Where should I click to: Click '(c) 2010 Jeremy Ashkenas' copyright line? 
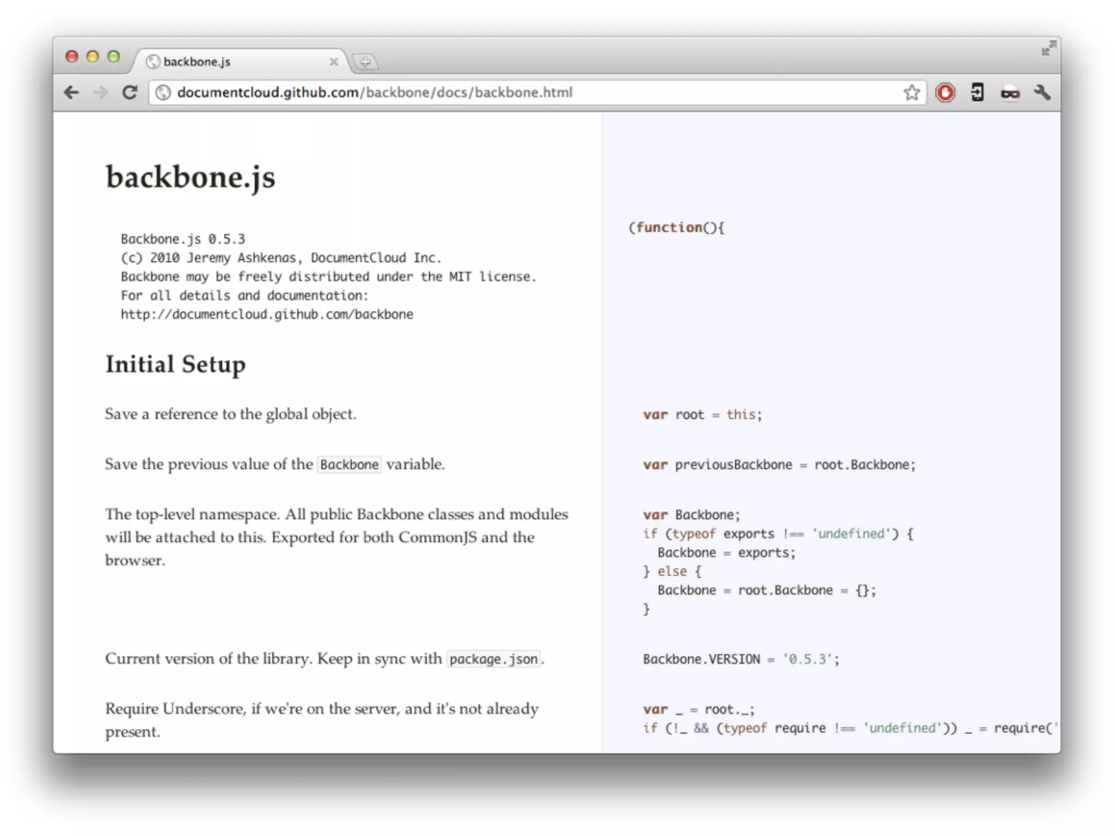pos(281,258)
